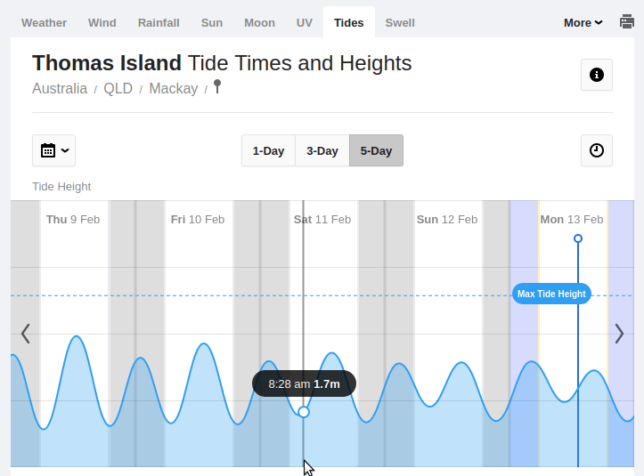Follow the Mackay breadcrumb link
Screen dimensions: 644x476
[173, 89]
